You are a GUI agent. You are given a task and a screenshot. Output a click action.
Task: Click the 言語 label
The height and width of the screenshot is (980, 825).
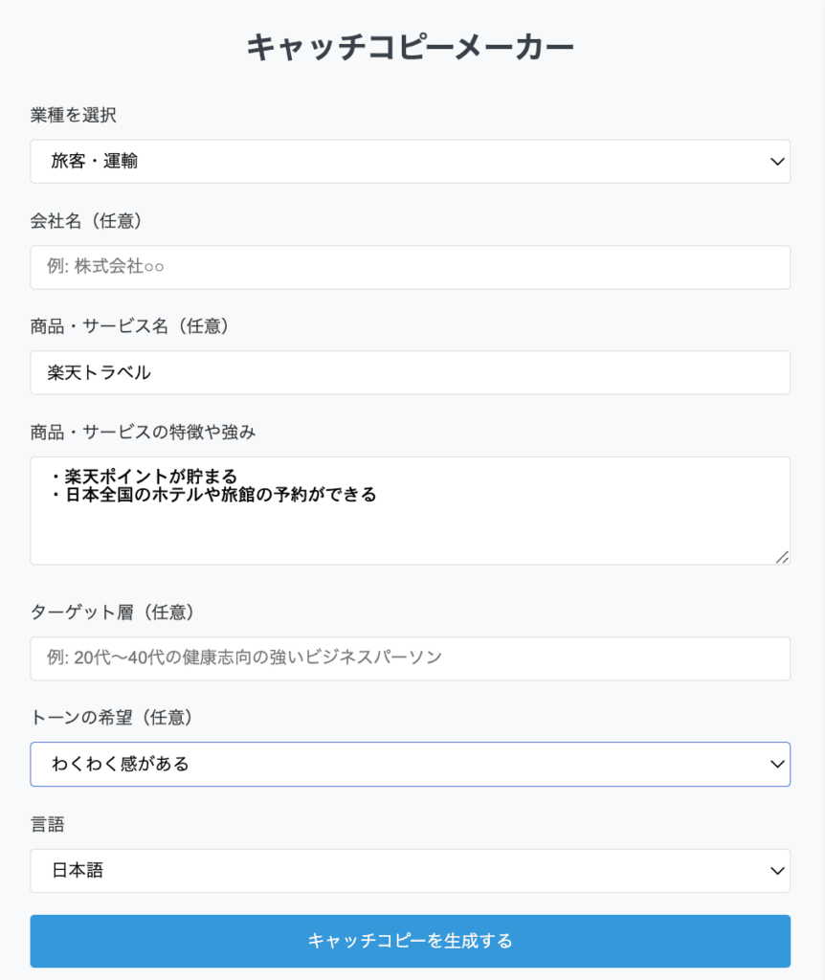tap(48, 824)
